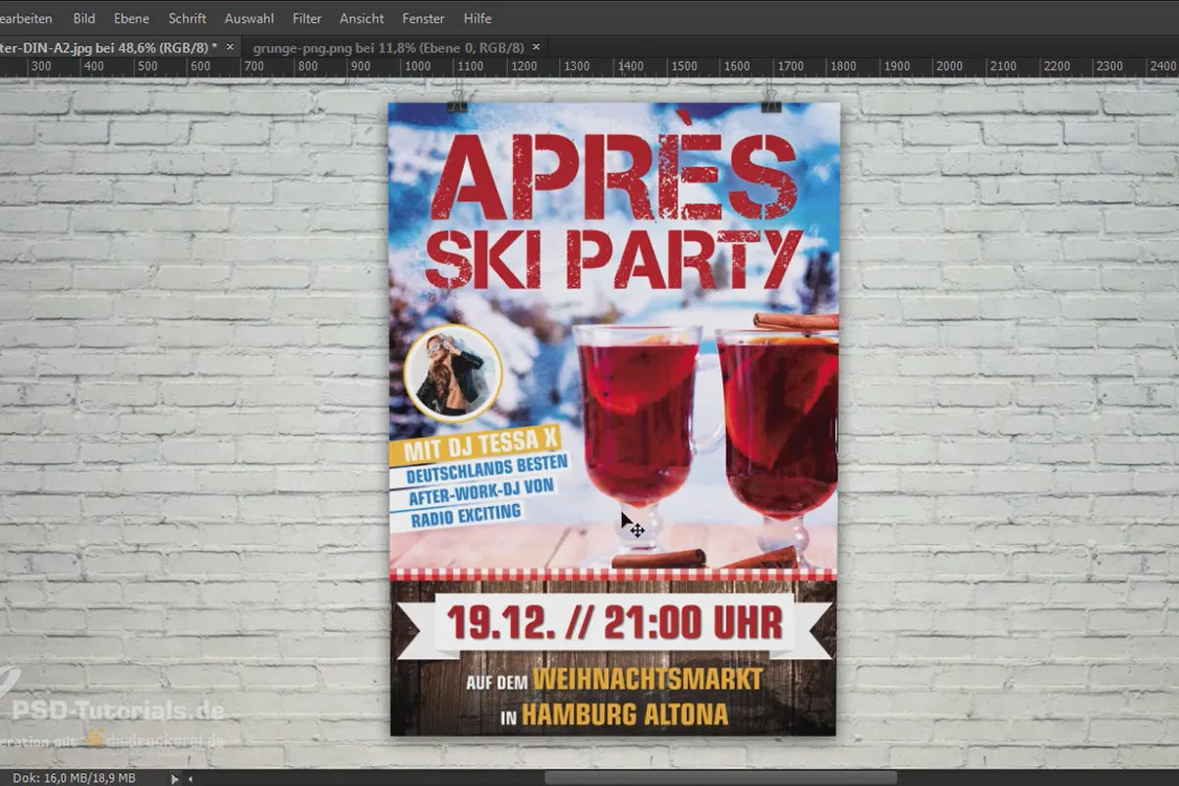Close the grunge-png.png document tab
The height and width of the screenshot is (786, 1179).
(x=538, y=46)
